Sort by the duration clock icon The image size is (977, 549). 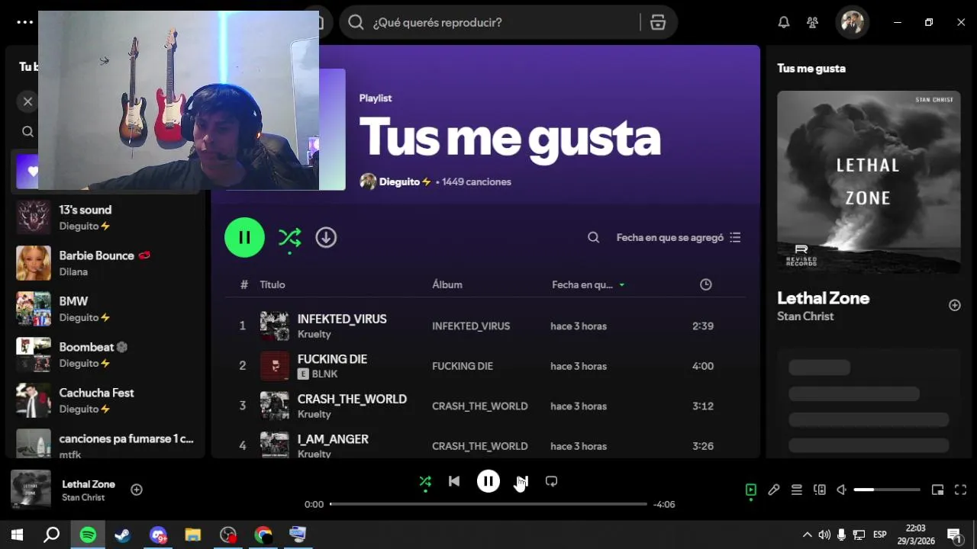705,284
